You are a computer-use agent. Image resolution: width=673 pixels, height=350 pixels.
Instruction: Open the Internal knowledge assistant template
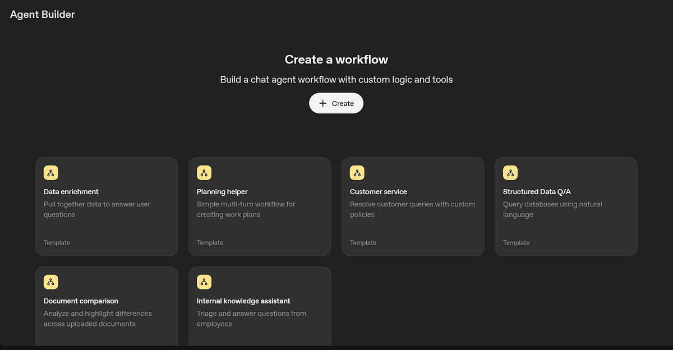260,306
